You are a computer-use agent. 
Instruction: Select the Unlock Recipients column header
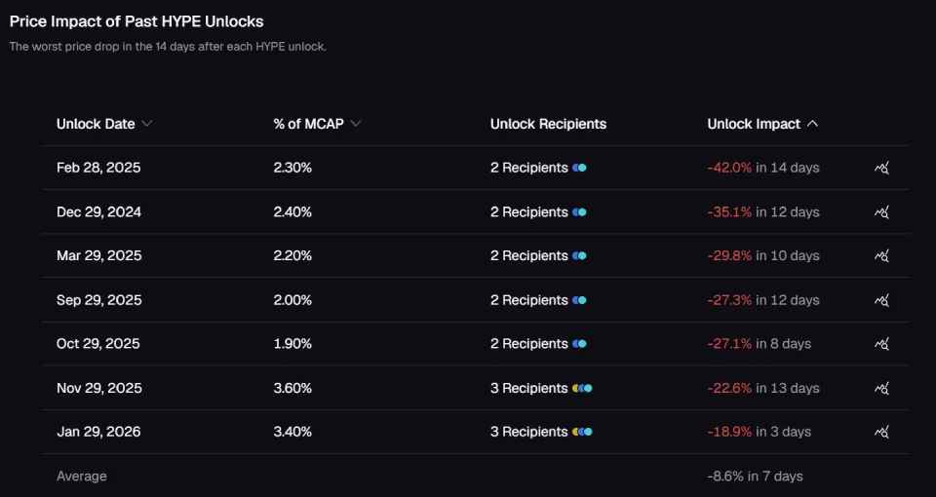(x=548, y=124)
